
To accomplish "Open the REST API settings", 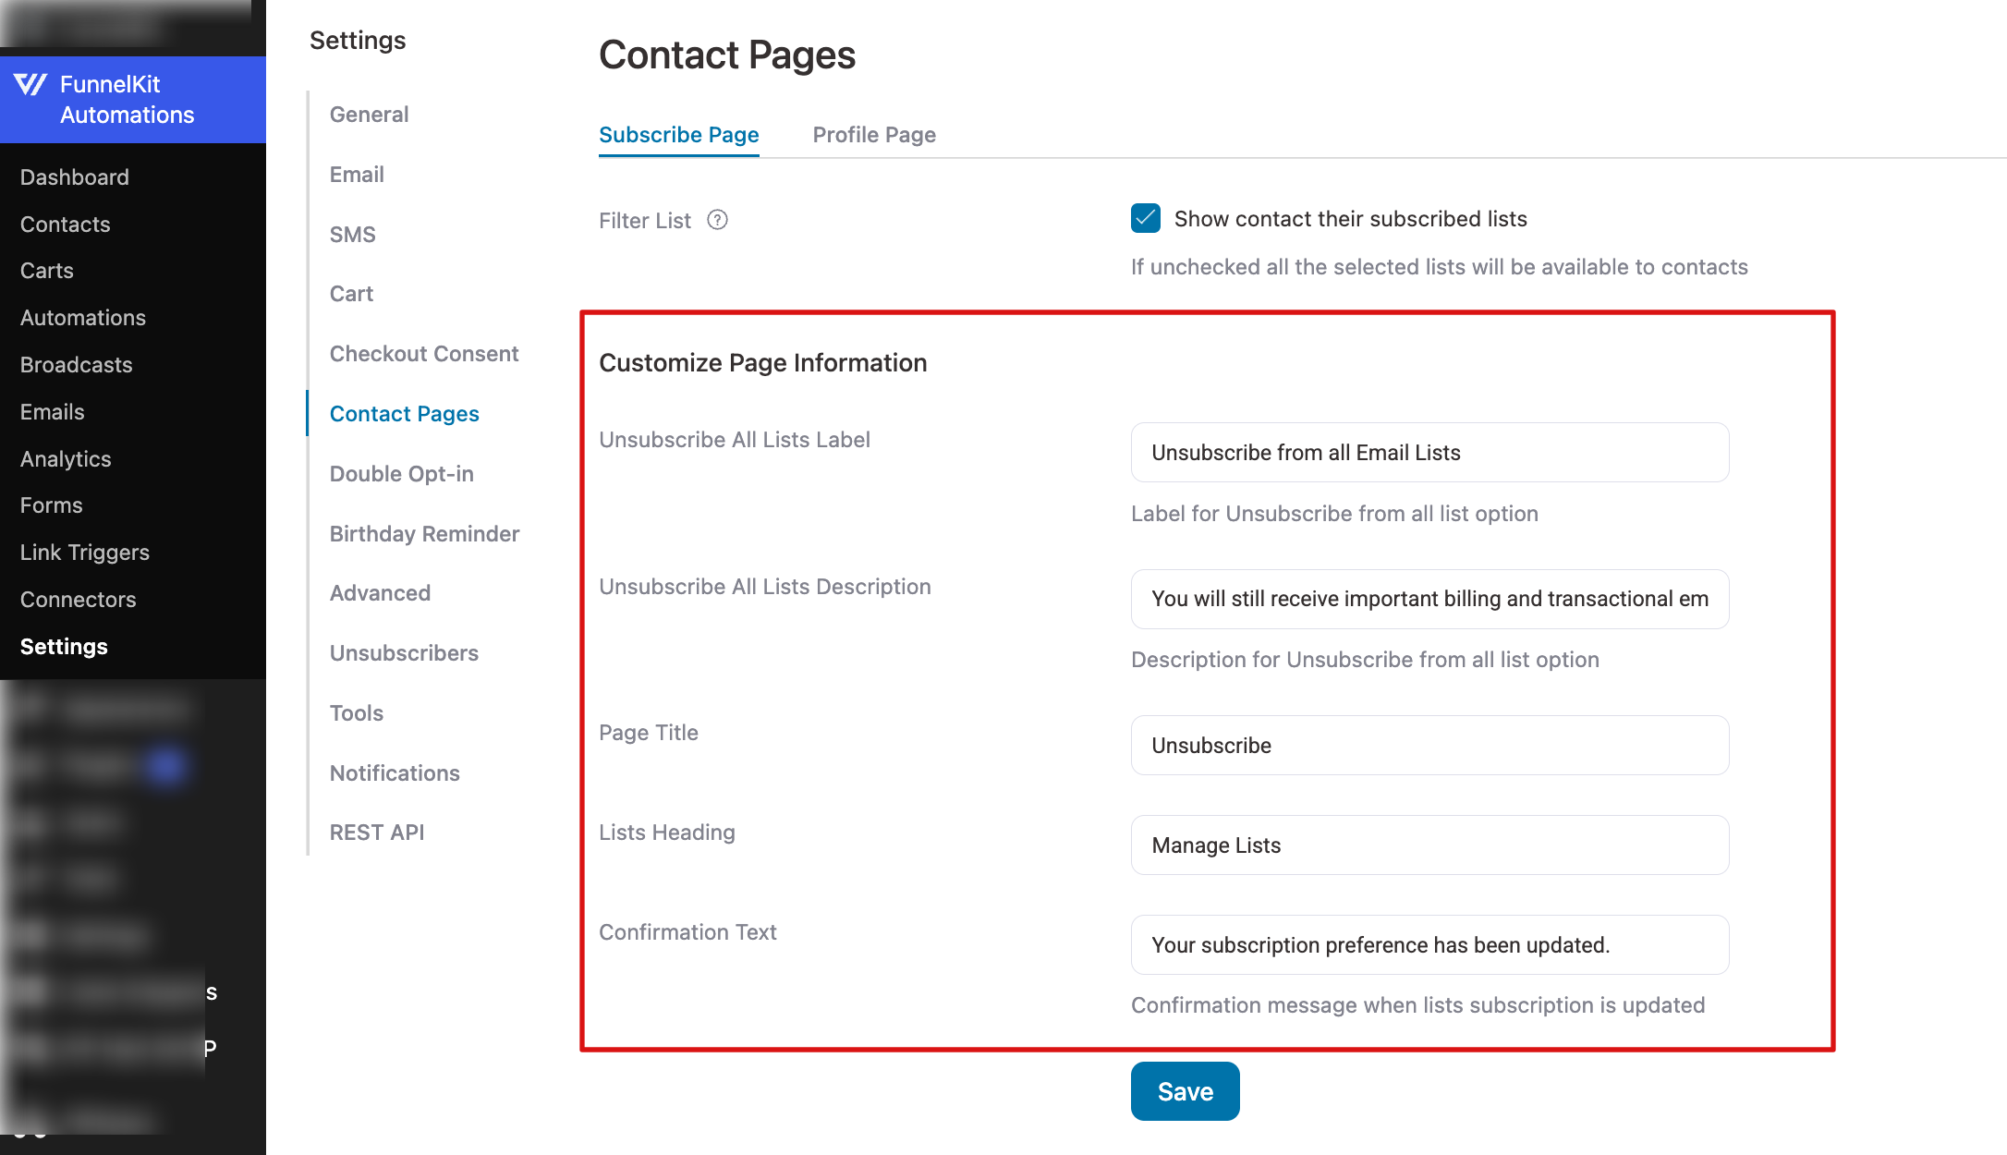I will pyautogui.click(x=377, y=832).
